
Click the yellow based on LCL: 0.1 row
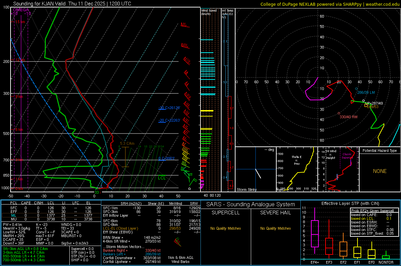pyautogui.click(x=371, y=218)
